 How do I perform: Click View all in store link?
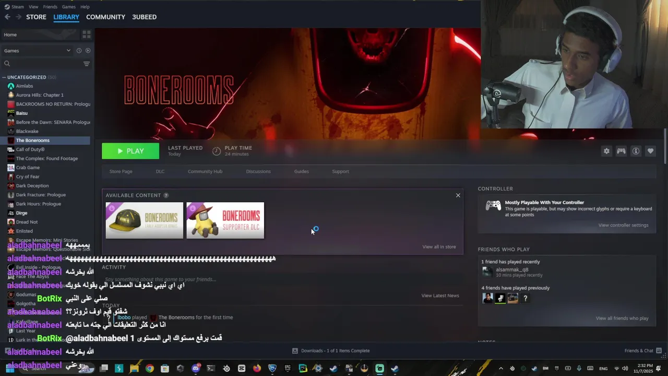(439, 246)
